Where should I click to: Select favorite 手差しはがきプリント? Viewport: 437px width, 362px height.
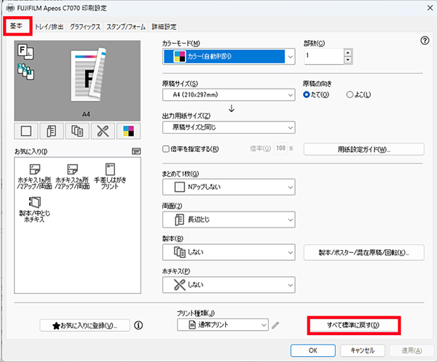tap(110, 177)
